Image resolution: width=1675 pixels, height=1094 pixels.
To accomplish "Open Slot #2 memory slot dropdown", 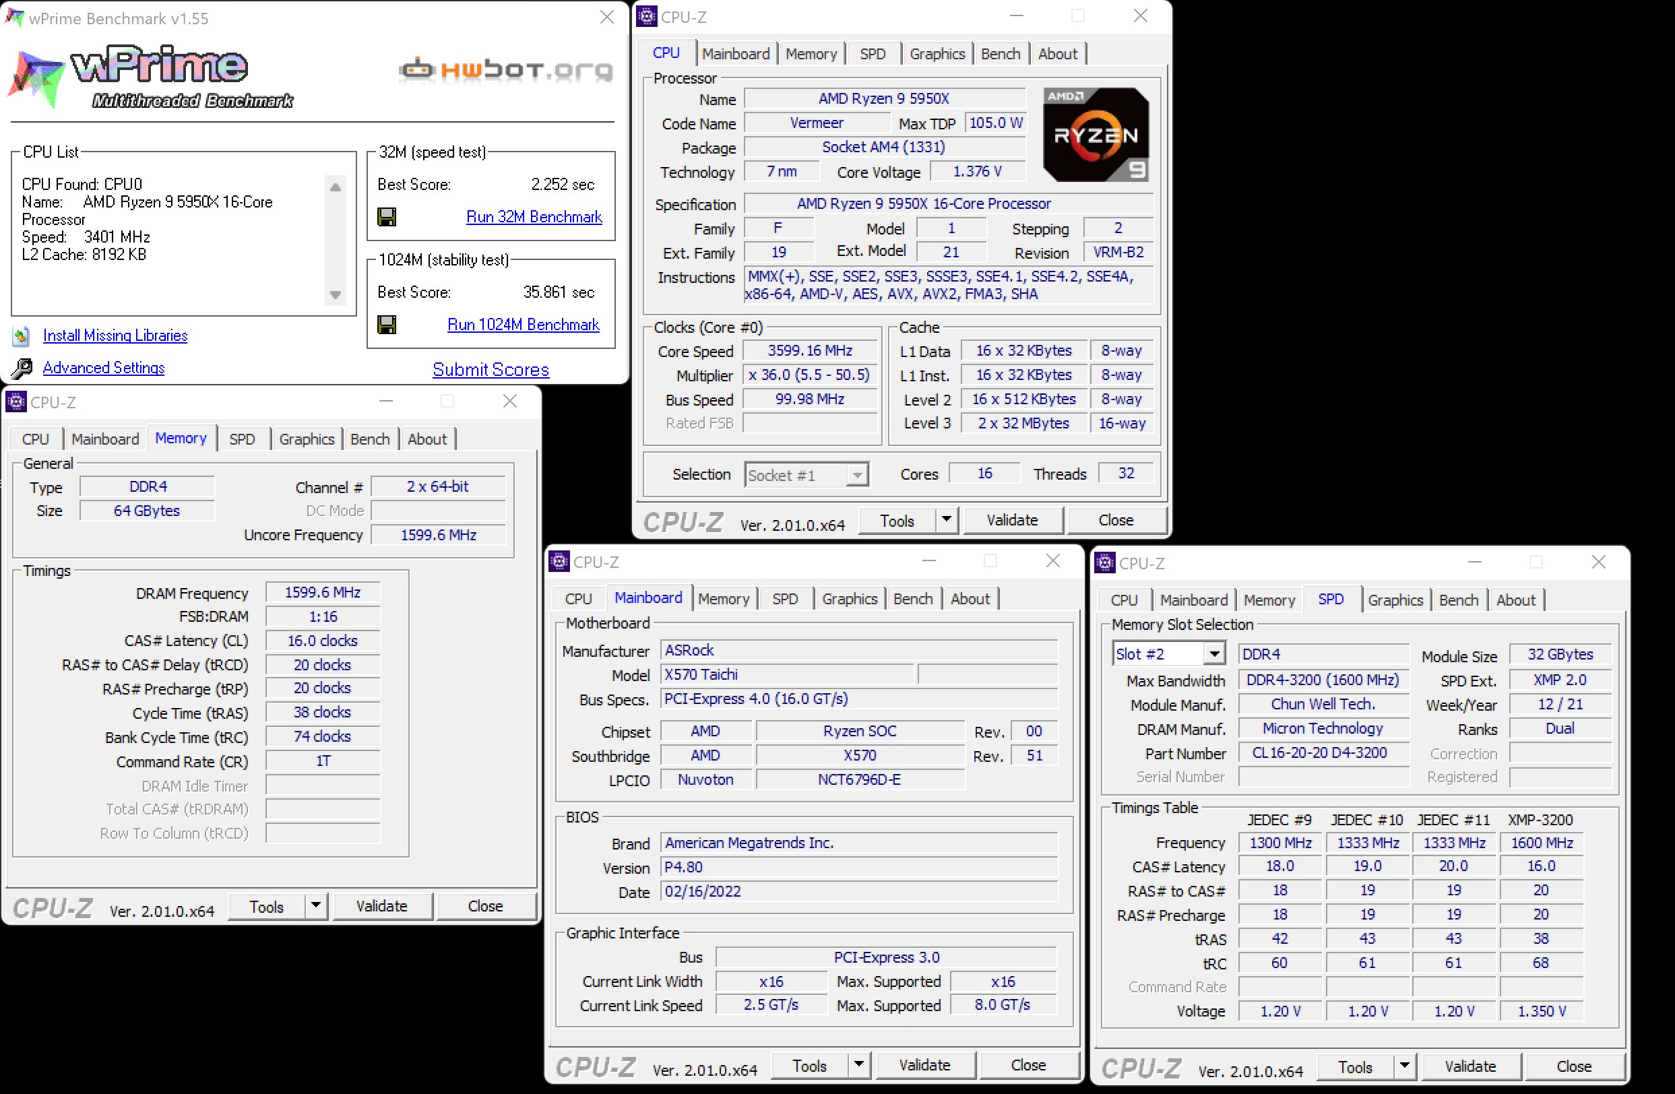I will pyautogui.click(x=1214, y=653).
